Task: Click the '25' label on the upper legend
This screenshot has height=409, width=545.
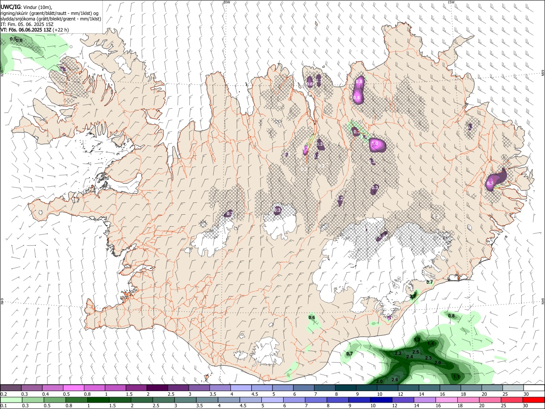Action: 505,394
